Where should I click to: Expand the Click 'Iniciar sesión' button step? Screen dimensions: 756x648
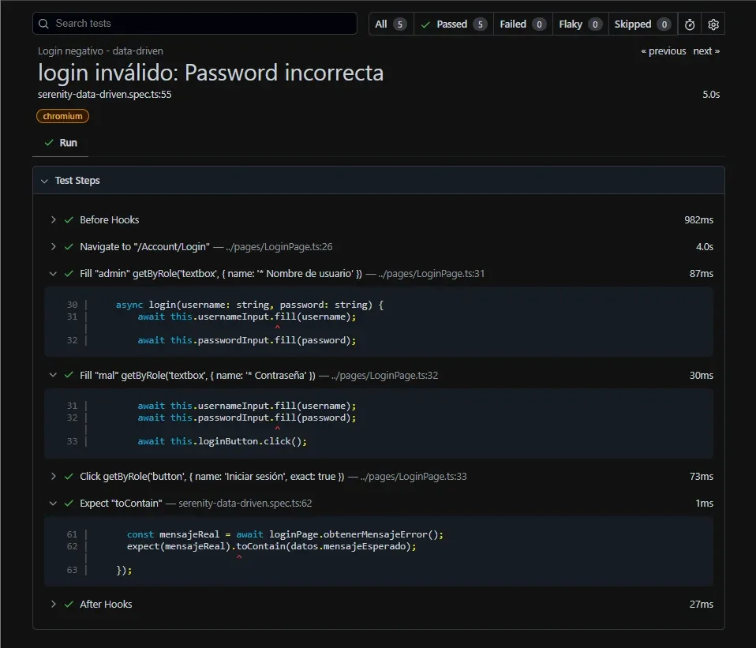click(53, 476)
